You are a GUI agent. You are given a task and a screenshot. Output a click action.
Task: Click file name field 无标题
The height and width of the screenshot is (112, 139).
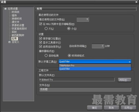coord(85,89)
